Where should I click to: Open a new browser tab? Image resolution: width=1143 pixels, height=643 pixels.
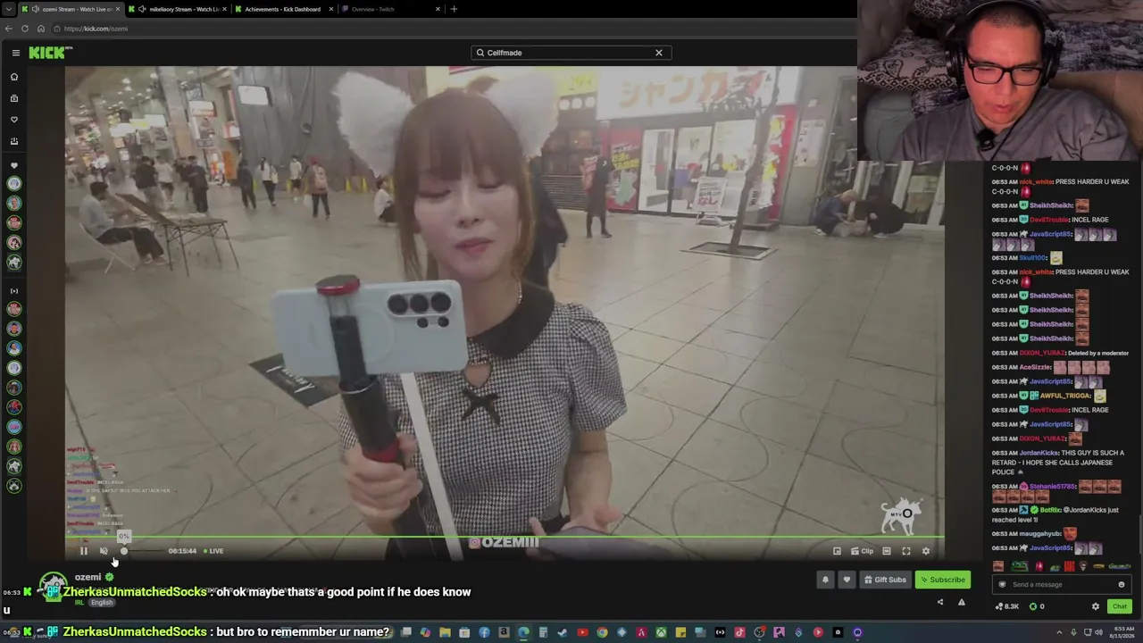click(454, 9)
